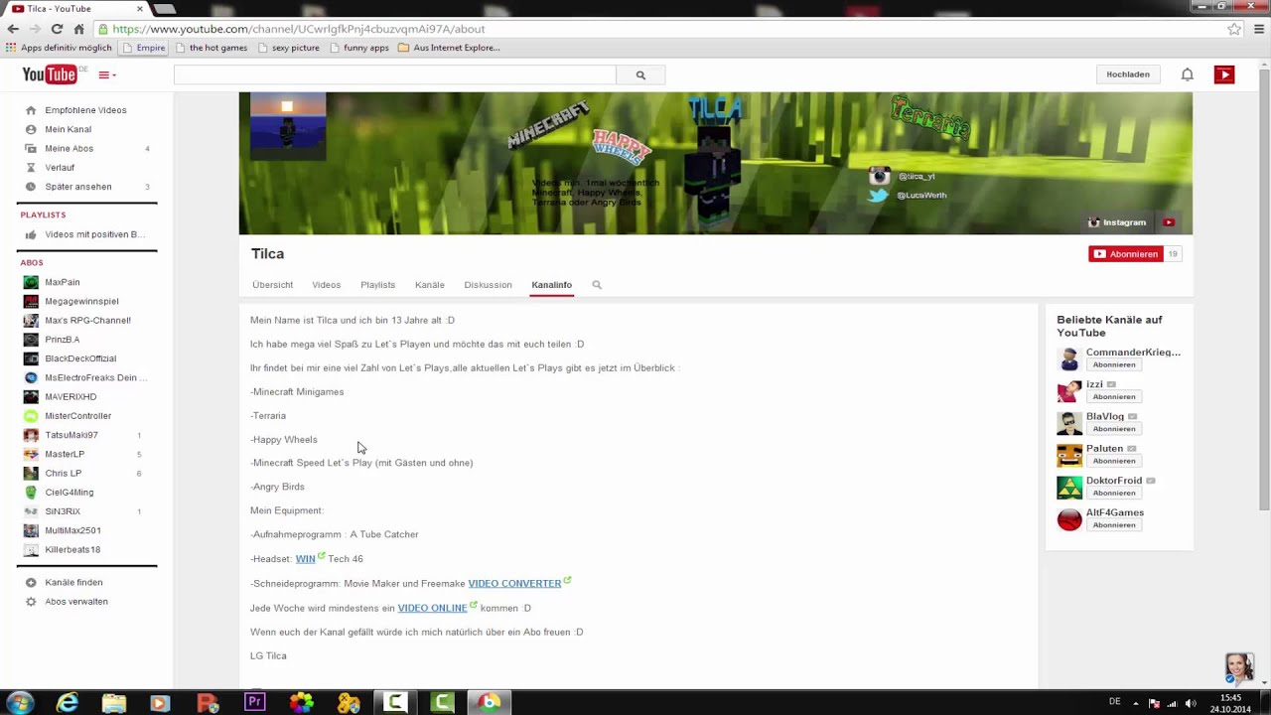Subscribe to Paluten channel
The width and height of the screenshot is (1271, 715).
pyautogui.click(x=1113, y=461)
